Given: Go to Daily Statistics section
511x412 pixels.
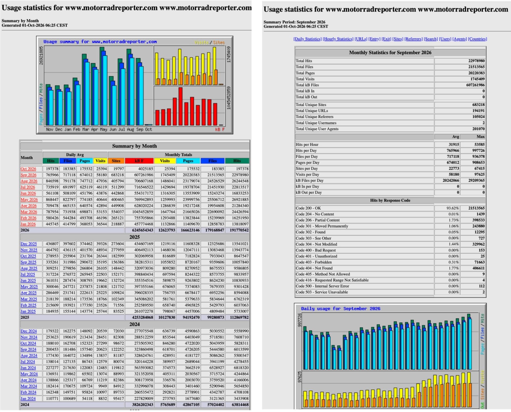Looking at the screenshot, I should tap(307, 39).
